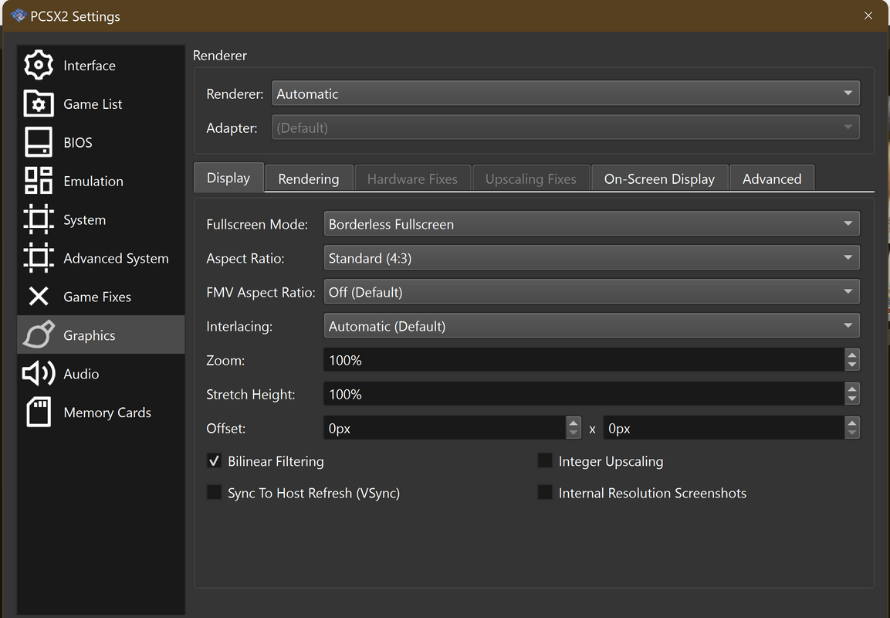The width and height of the screenshot is (890, 618).
Task: Open the Game Fixes X icon
Action: [39, 297]
